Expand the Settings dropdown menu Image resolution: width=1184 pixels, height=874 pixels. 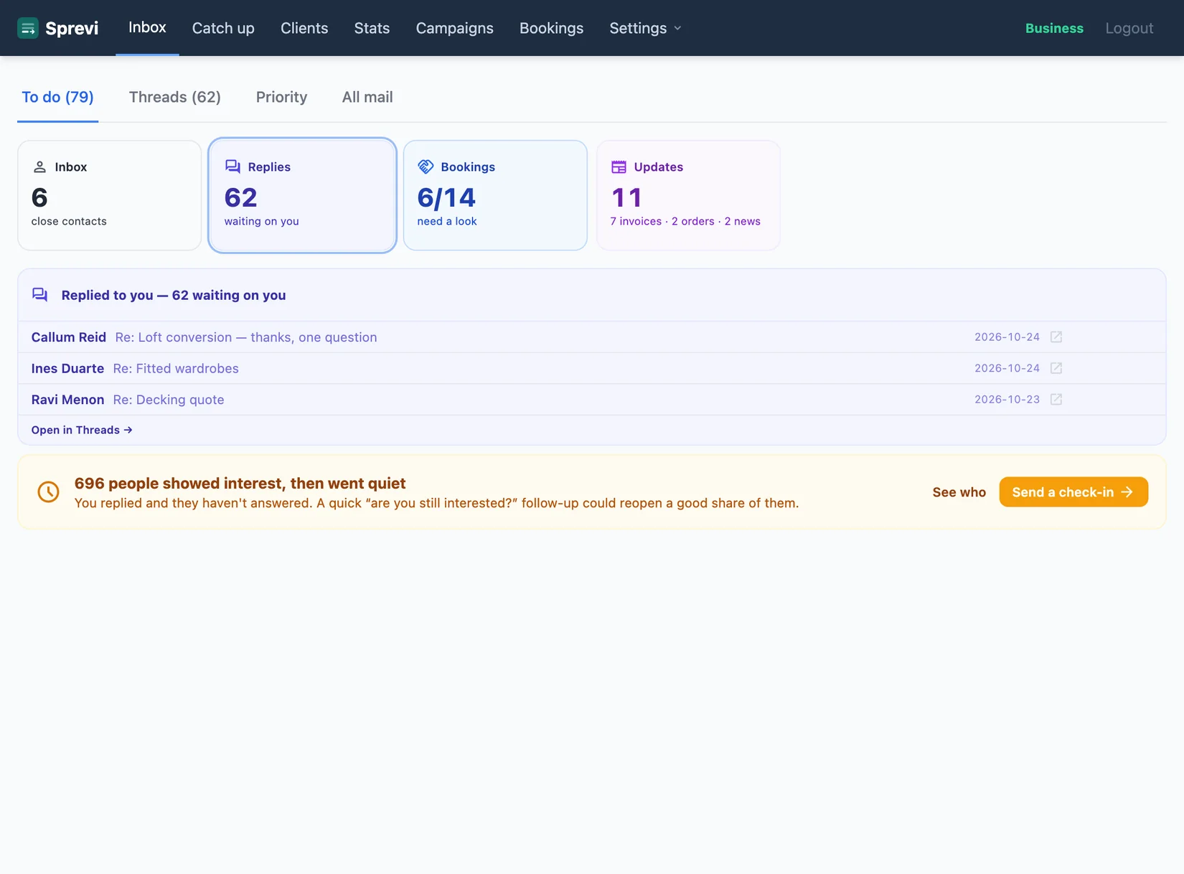tap(645, 28)
